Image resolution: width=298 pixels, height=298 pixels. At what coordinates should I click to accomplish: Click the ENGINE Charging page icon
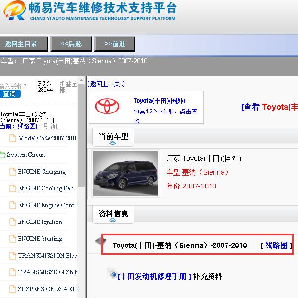pyautogui.click(x=12, y=172)
